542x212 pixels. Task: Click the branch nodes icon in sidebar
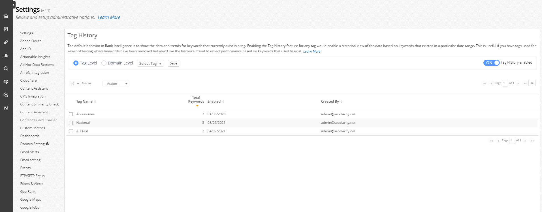[x=6, y=108]
